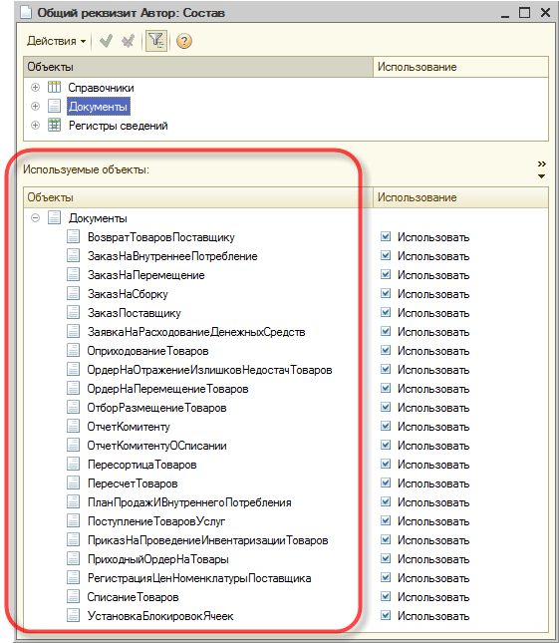This screenshot has width=559, height=643.
Task: Click document icon of ОрдерНаПеремещениеТоваров
Action: [73, 389]
